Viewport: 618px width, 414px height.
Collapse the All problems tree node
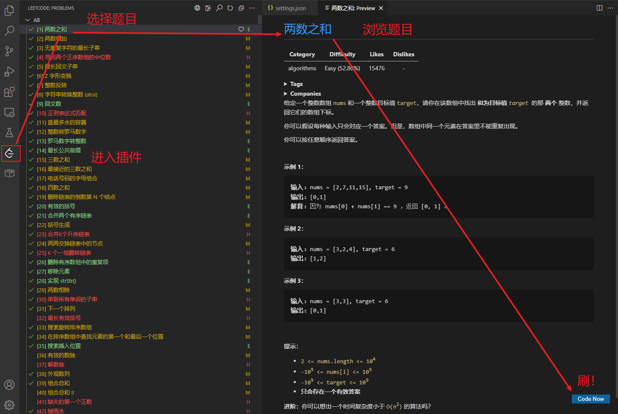click(x=28, y=20)
